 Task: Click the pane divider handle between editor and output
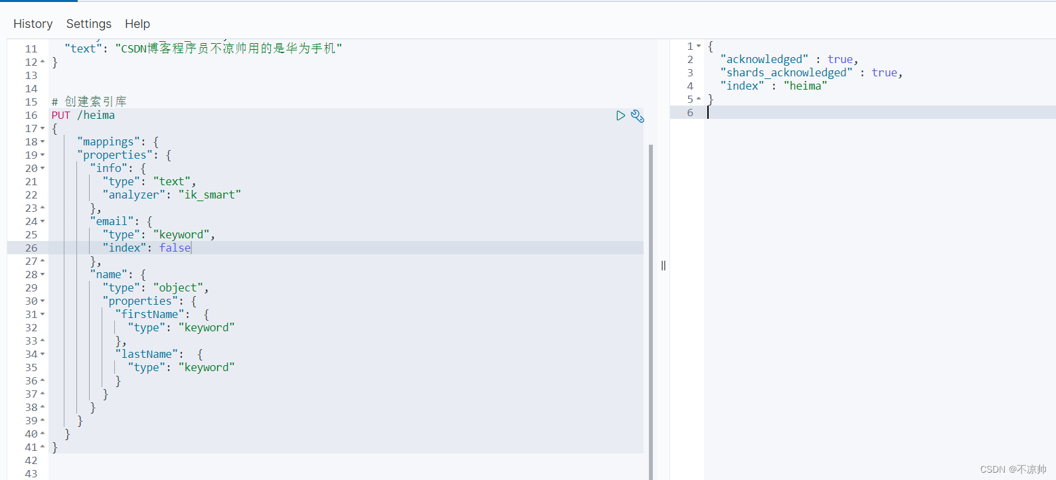tap(663, 266)
